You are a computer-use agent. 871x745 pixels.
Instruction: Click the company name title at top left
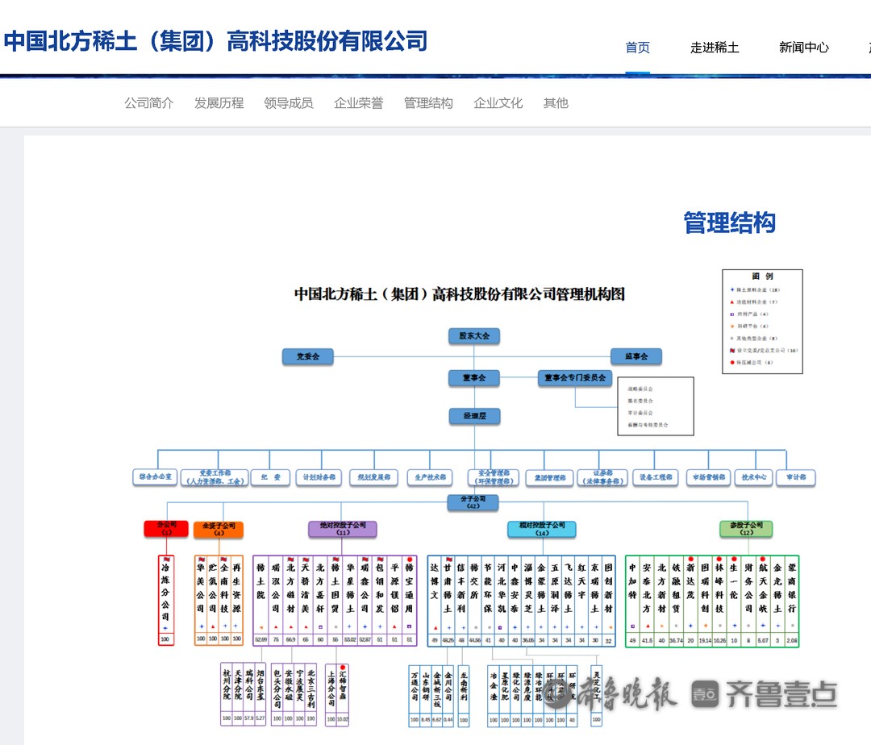click(215, 41)
